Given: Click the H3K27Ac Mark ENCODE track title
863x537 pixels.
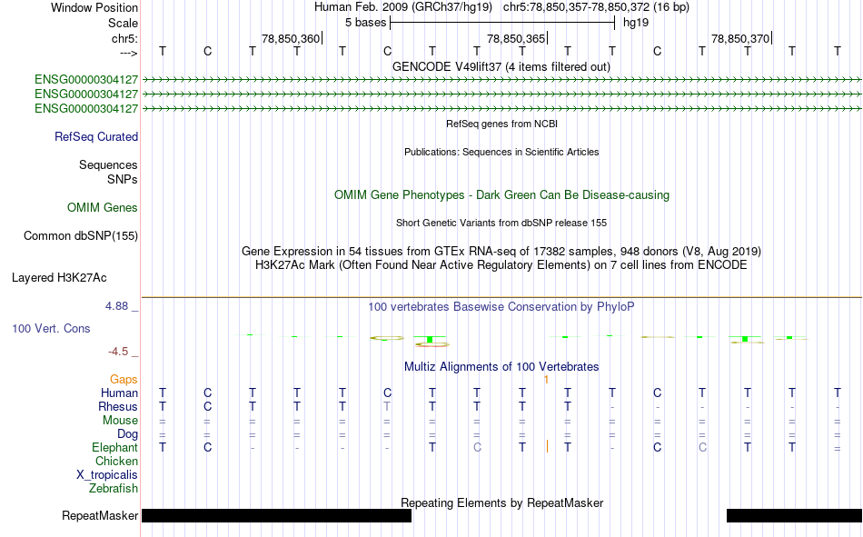Looking at the screenshot, I should click(x=501, y=265).
